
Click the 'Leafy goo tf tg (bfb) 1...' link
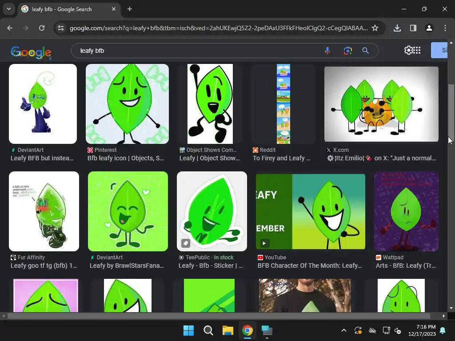click(44, 266)
